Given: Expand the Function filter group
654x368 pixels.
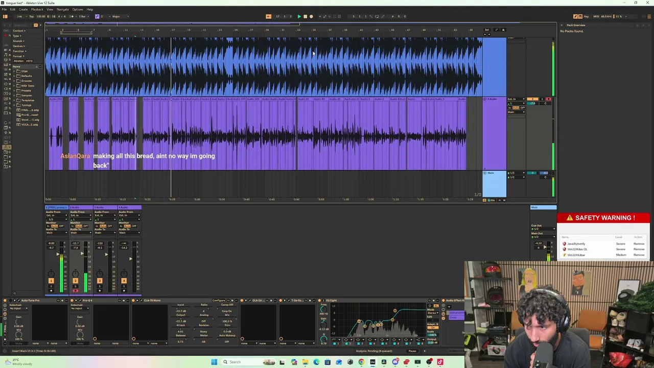Looking at the screenshot, I should tap(19, 51).
